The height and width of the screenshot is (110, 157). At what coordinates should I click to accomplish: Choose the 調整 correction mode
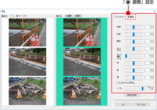tap(128, 17)
